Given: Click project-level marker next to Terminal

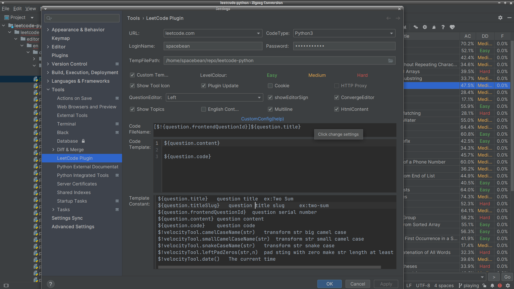Looking at the screenshot, I should 117,124.
